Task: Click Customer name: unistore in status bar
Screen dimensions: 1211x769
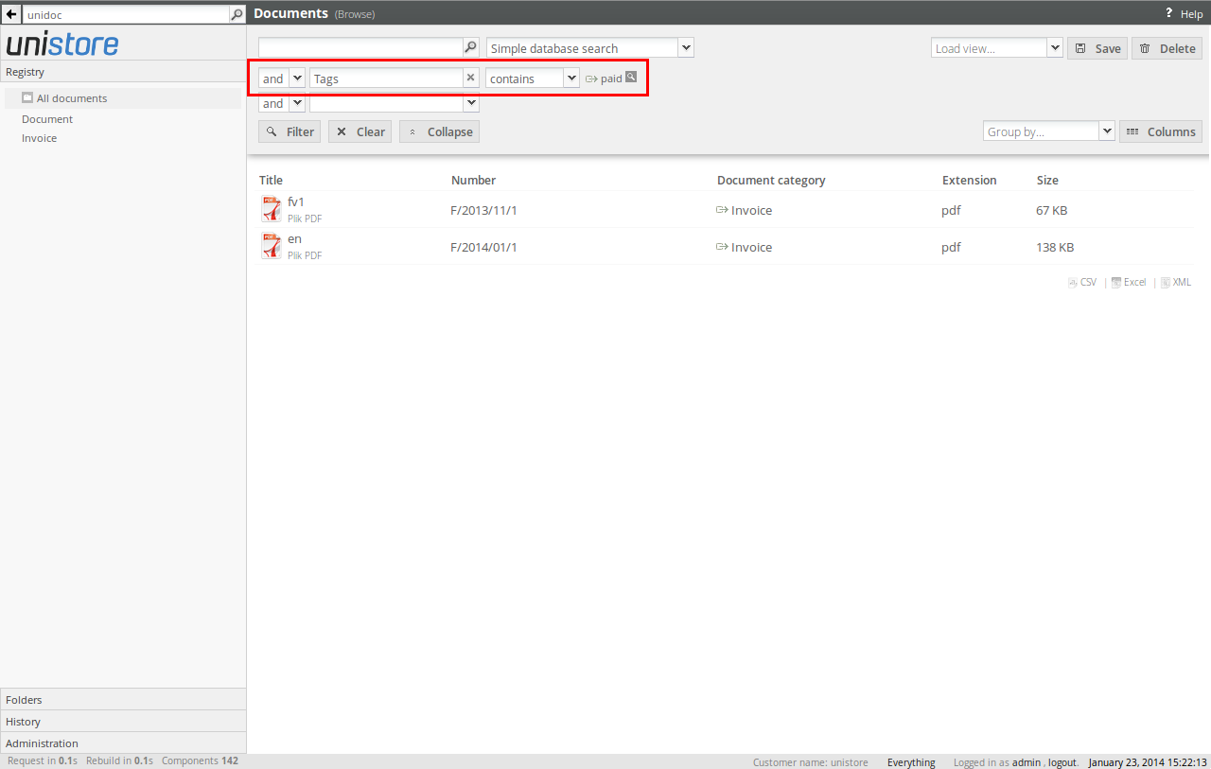Action: 811,762
